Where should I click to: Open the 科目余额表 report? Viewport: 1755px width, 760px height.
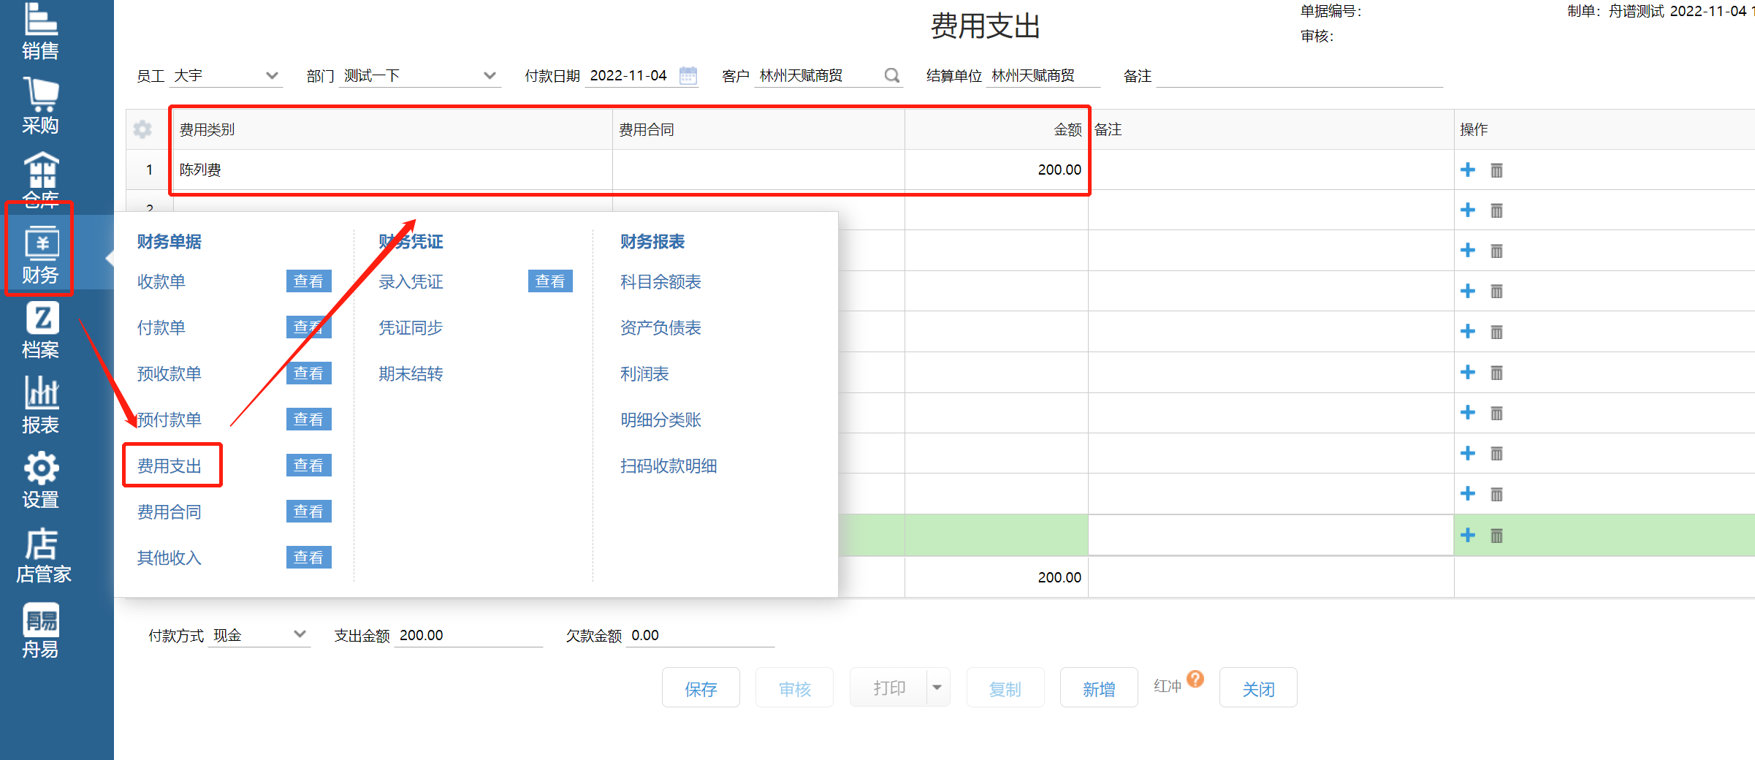click(x=660, y=281)
